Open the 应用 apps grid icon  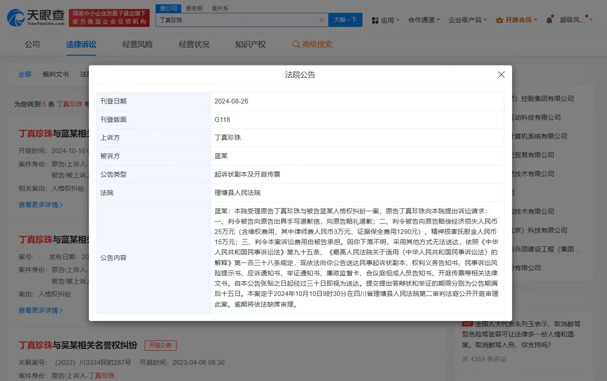coord(375,20)
